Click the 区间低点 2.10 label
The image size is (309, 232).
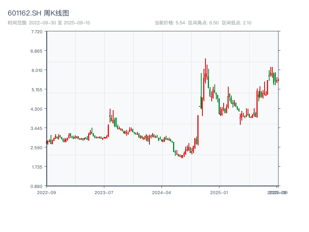click(x=236, y=23)
